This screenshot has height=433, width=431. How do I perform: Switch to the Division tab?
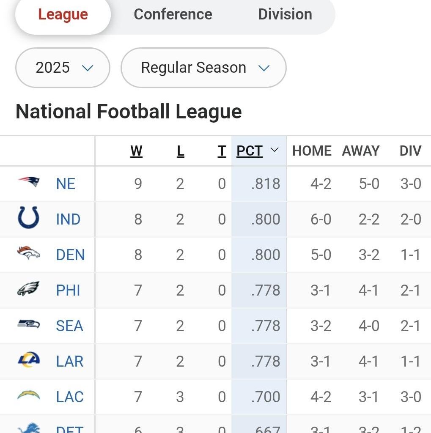point(285,14)
